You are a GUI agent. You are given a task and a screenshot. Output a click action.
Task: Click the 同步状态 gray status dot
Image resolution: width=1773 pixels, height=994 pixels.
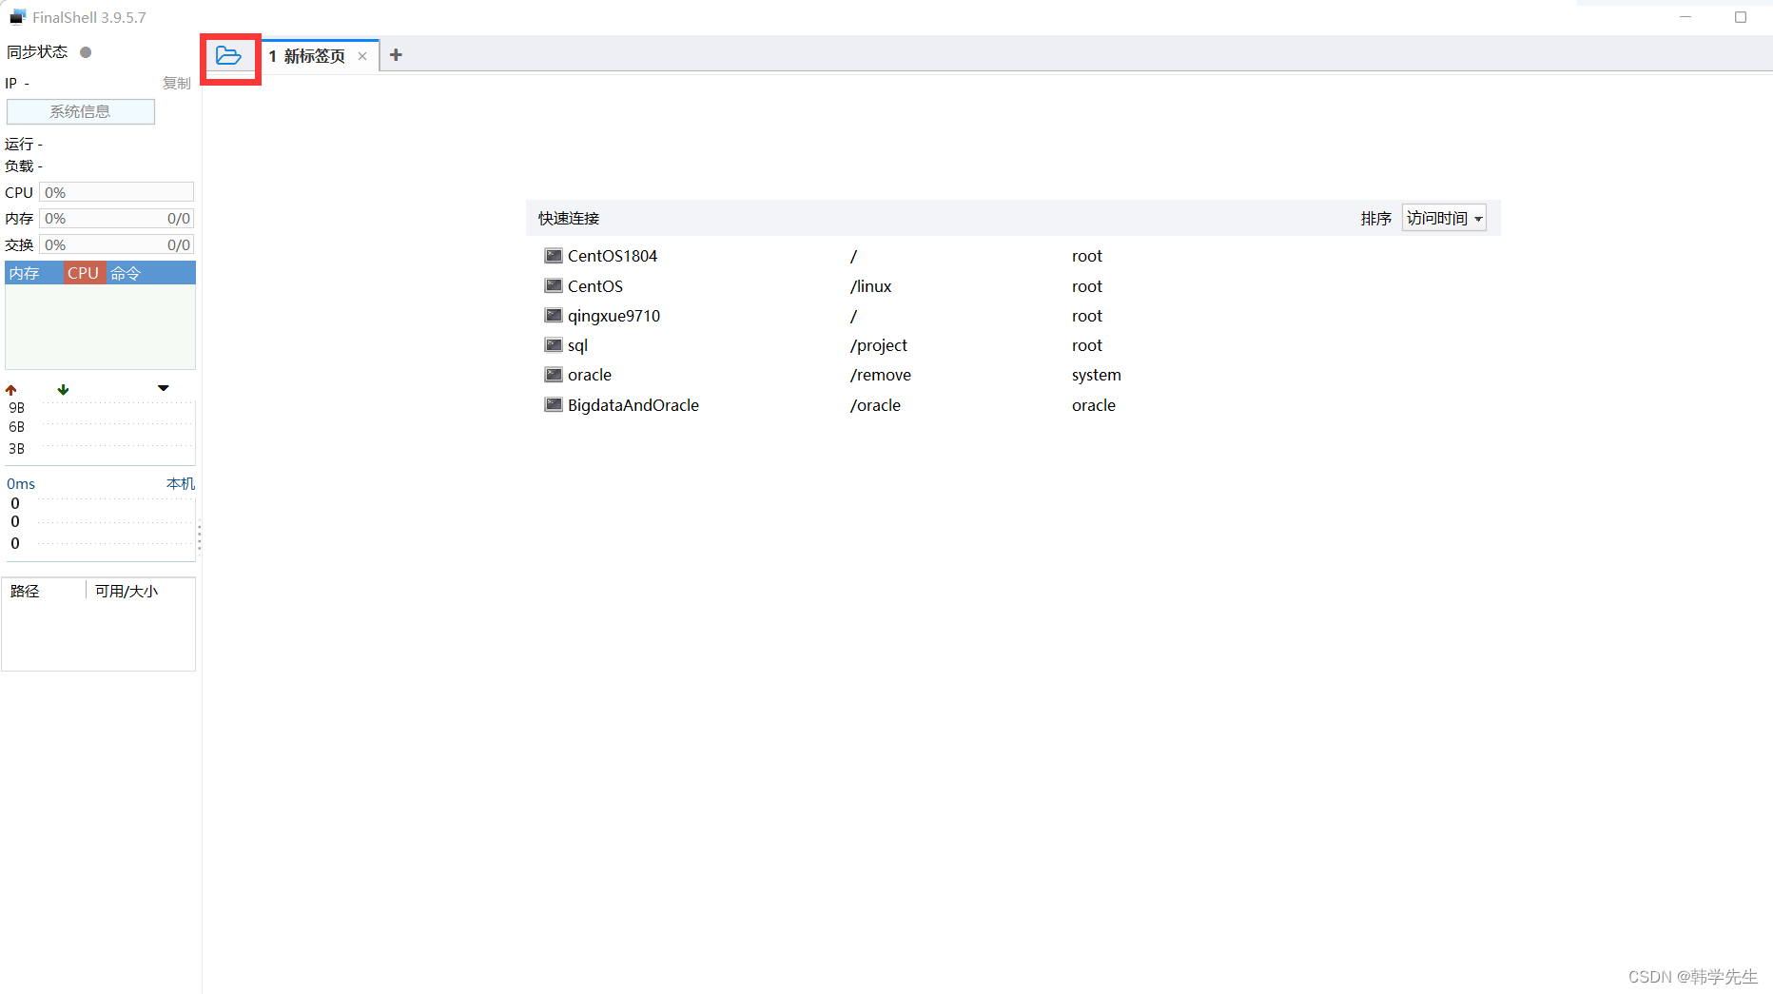click(86, 52)
